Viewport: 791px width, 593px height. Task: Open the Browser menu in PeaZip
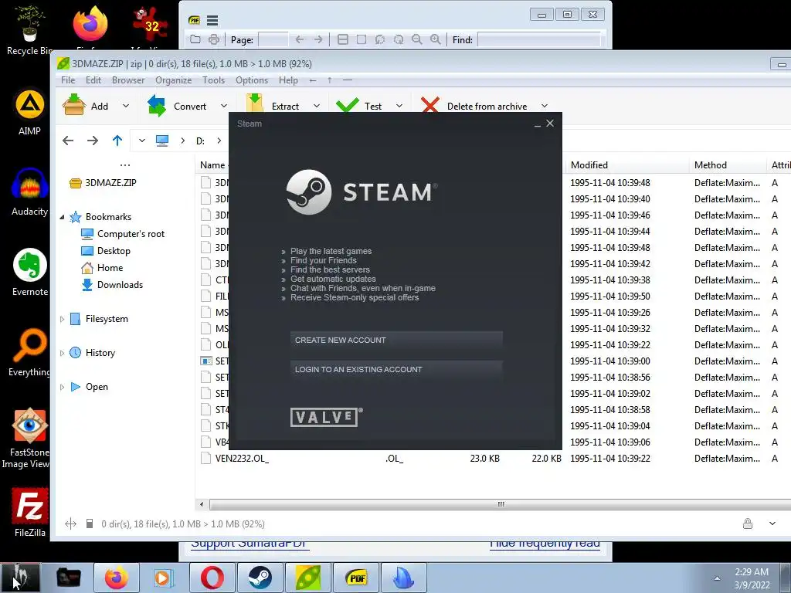click(128, 80)
